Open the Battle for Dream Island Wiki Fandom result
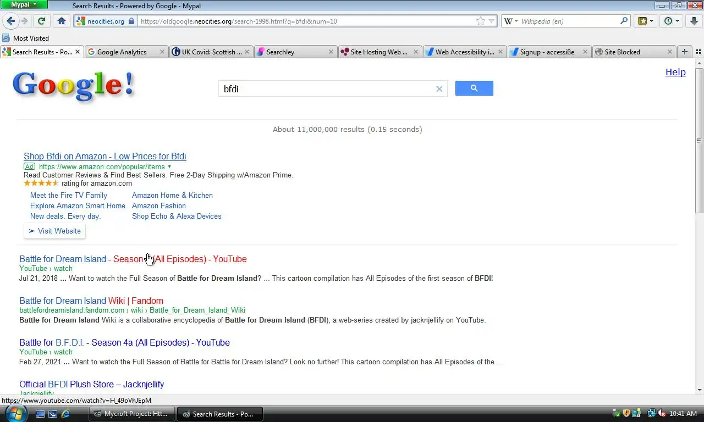 (91, 301)
